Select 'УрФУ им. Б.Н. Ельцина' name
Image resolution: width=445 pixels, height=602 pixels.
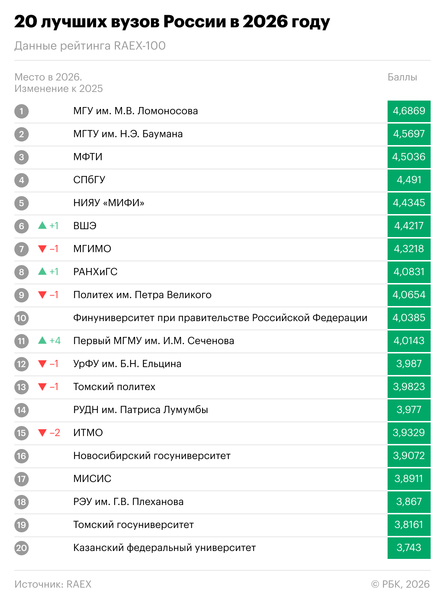[127, 364]
